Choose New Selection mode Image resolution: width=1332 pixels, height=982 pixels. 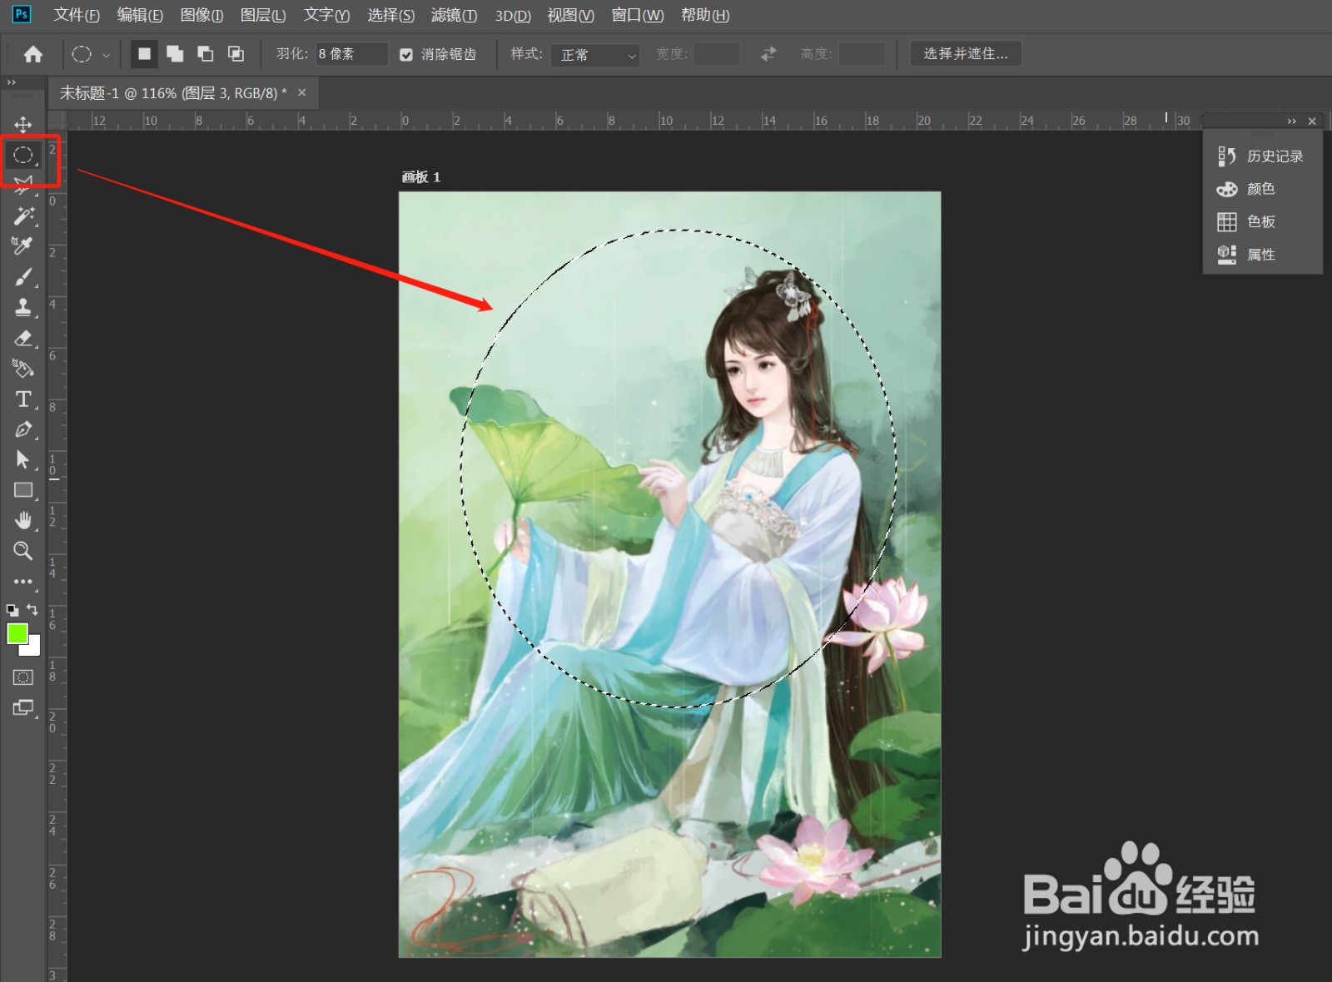(144, 54)
